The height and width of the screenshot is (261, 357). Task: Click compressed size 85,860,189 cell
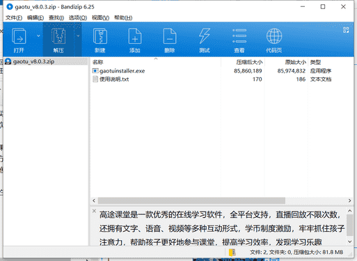(248, 71)
